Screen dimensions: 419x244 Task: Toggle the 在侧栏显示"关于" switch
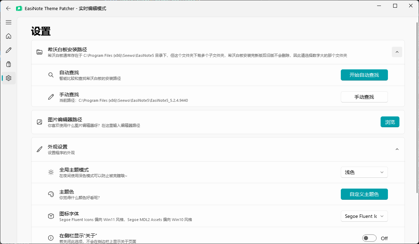coord(369,238)
